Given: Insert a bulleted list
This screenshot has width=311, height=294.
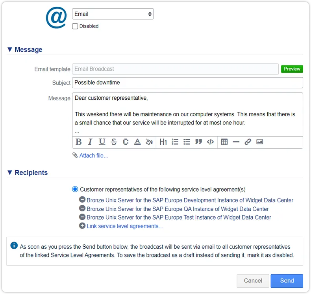Looking at the screenshot, I should (x=187, y=142).
